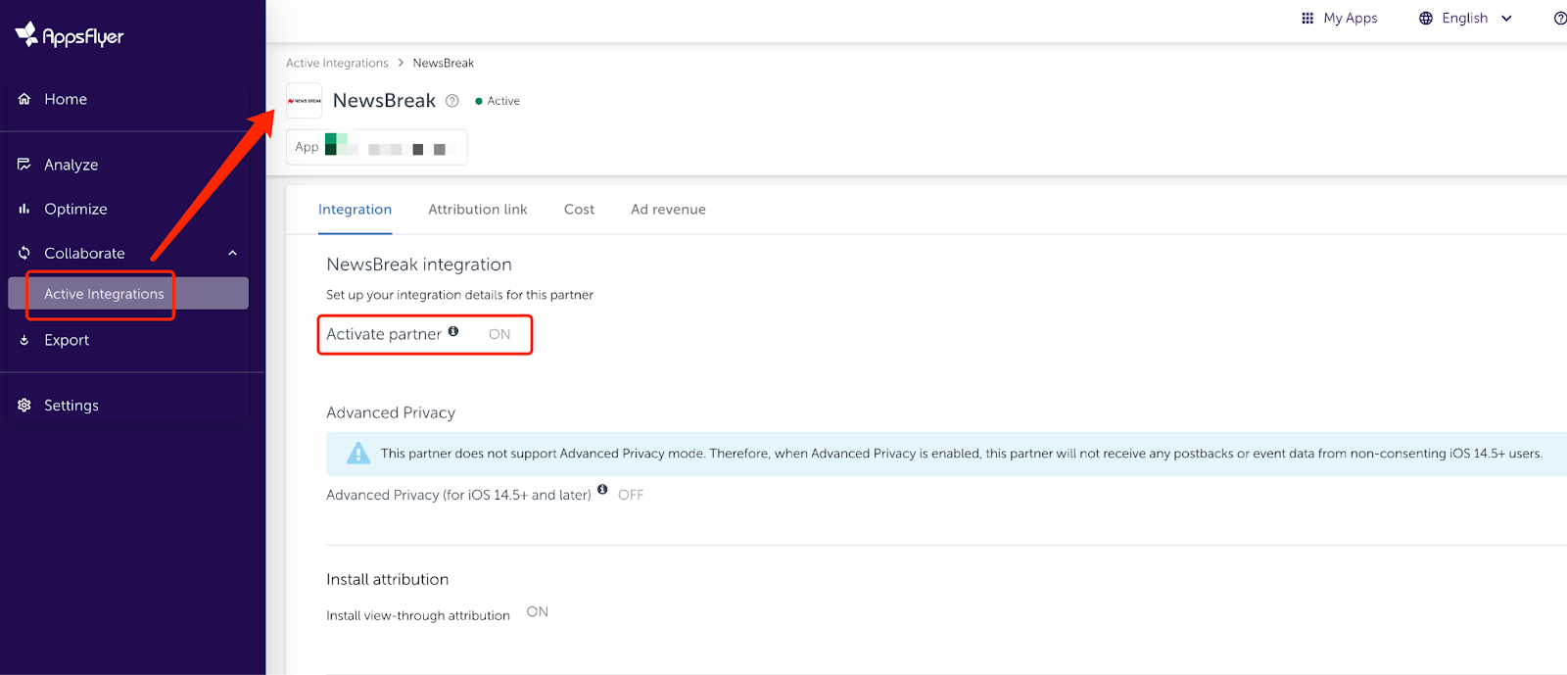Switch to the Attribution link tab

coord(477,210)
